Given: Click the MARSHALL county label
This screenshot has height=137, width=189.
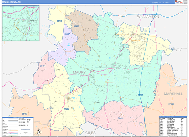Looking at the screenshot, I should click(x=173, y=94).
